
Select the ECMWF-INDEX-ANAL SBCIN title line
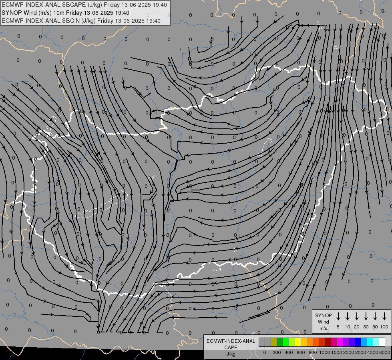point(81,21)
